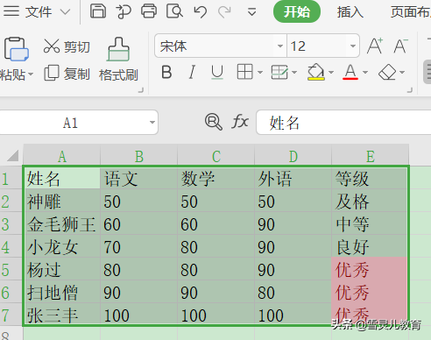Open the clipboard group dialog launcher
The width and height of the screenshot is (431, 340).
click(x=141, y=90)
